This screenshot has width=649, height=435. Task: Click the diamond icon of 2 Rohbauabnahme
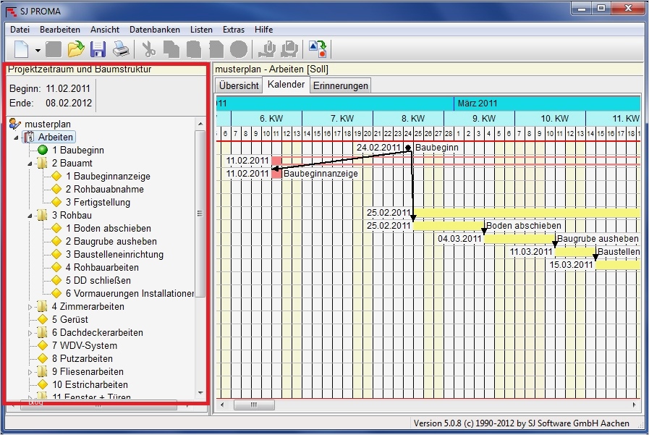(56, 189)
